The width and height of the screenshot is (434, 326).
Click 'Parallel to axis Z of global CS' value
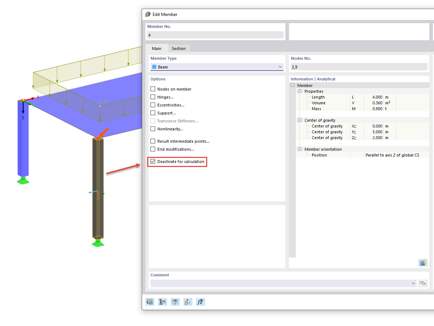(x=392, y=155)
